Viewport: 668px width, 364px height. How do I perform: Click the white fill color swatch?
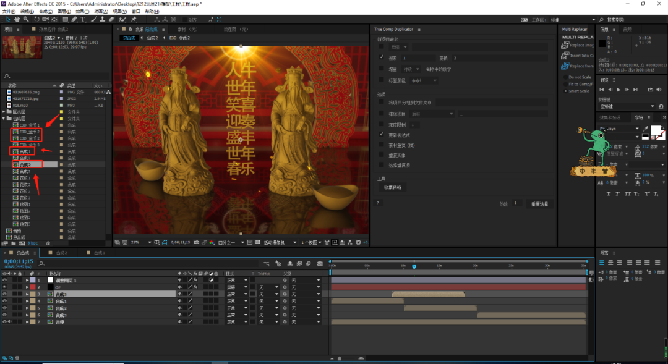tap(656, 130)
